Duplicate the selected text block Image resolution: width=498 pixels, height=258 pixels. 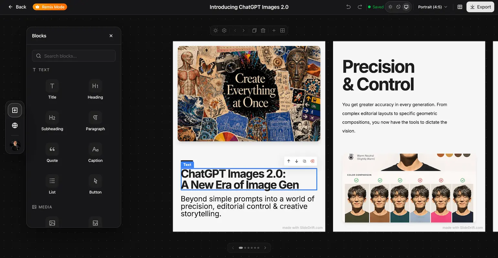click(x=304, y=161)
